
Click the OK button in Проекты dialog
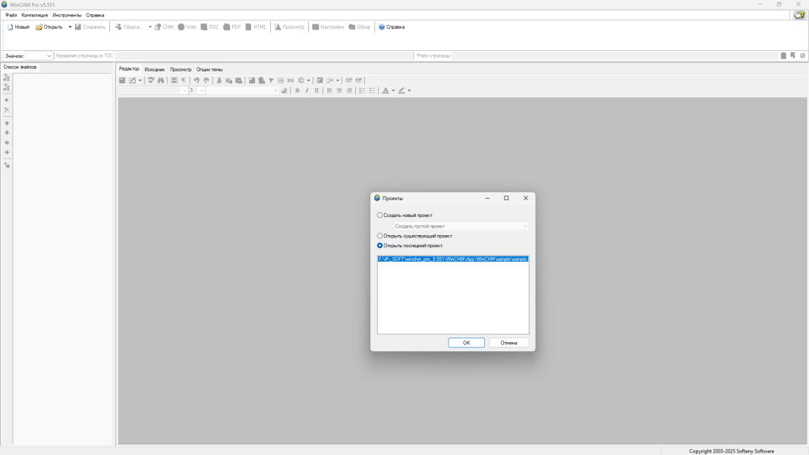(x=466, y=343)
